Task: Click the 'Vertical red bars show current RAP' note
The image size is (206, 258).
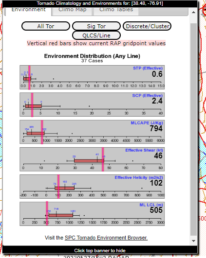Action: 96,43
